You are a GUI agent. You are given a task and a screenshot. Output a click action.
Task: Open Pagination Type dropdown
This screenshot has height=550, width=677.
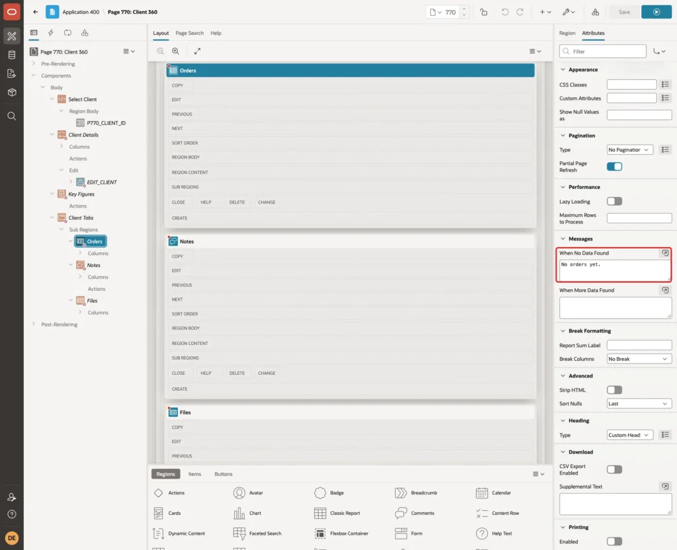tap(630, 150)
